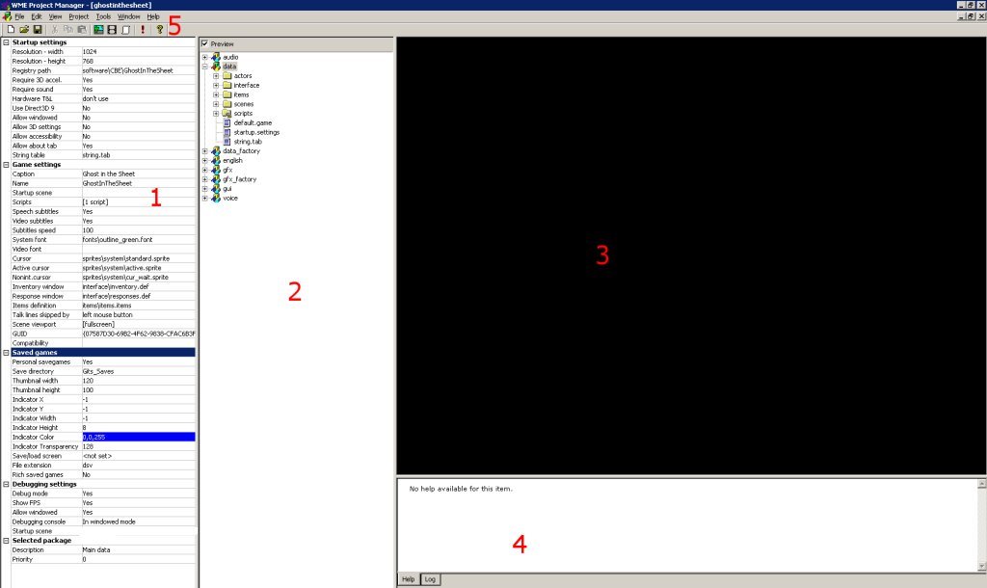The height and width of the screenshot is (588, 987).
Task: Uncheck the Preview checkbox
Action: pos(204,43)
